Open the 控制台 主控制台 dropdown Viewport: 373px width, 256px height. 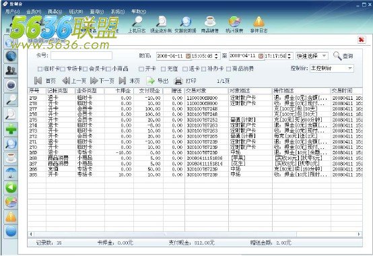tap(332, 69)
